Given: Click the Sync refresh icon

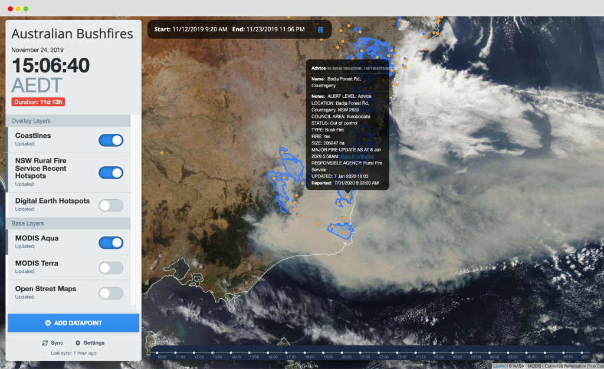Looking at the screenshot, I should [x=45, y=342].
